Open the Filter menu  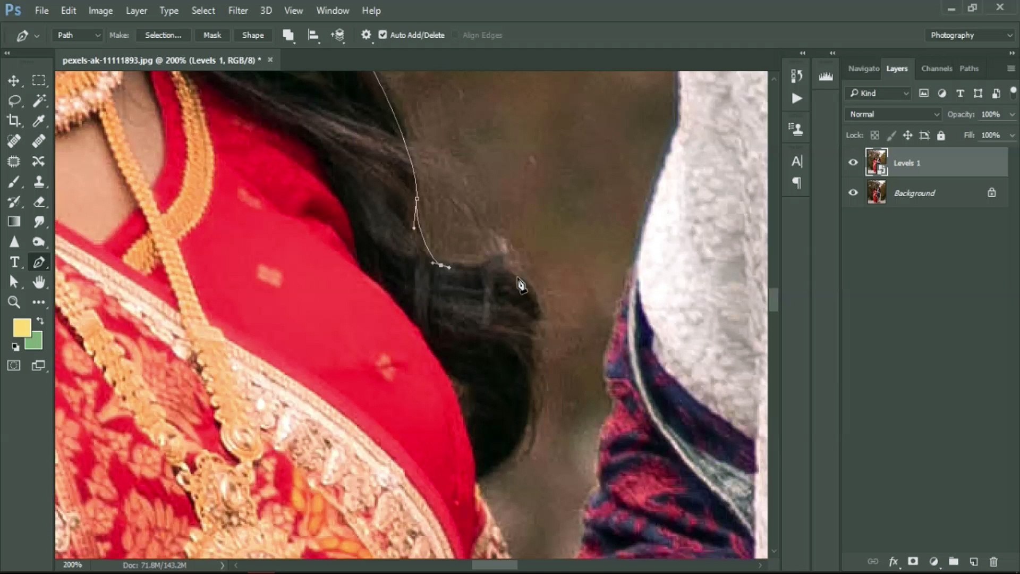coord(238,10)
